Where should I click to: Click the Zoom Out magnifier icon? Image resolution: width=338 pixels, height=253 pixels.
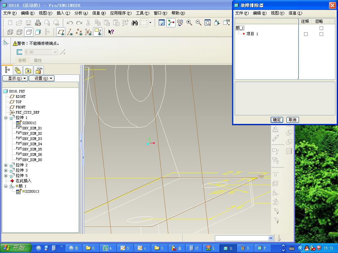point(198,23)
